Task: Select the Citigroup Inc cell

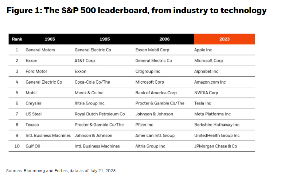Action: pos(148,71)
